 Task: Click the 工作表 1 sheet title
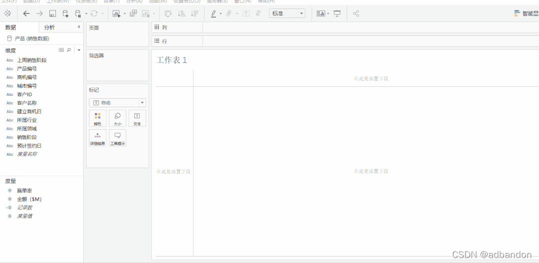point(171,60)
